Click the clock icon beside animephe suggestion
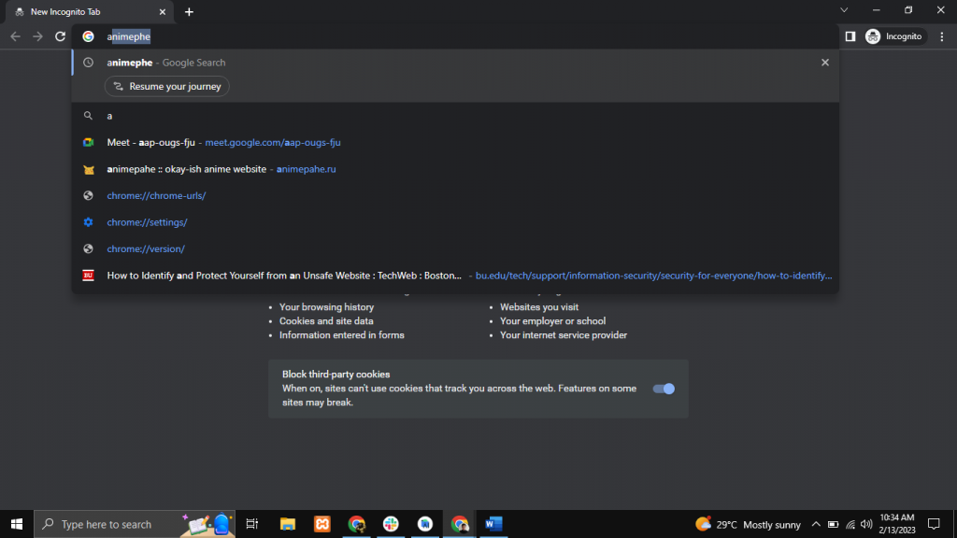Image resolution: width=957 pixels, height=538 pixels. [89, 63]
